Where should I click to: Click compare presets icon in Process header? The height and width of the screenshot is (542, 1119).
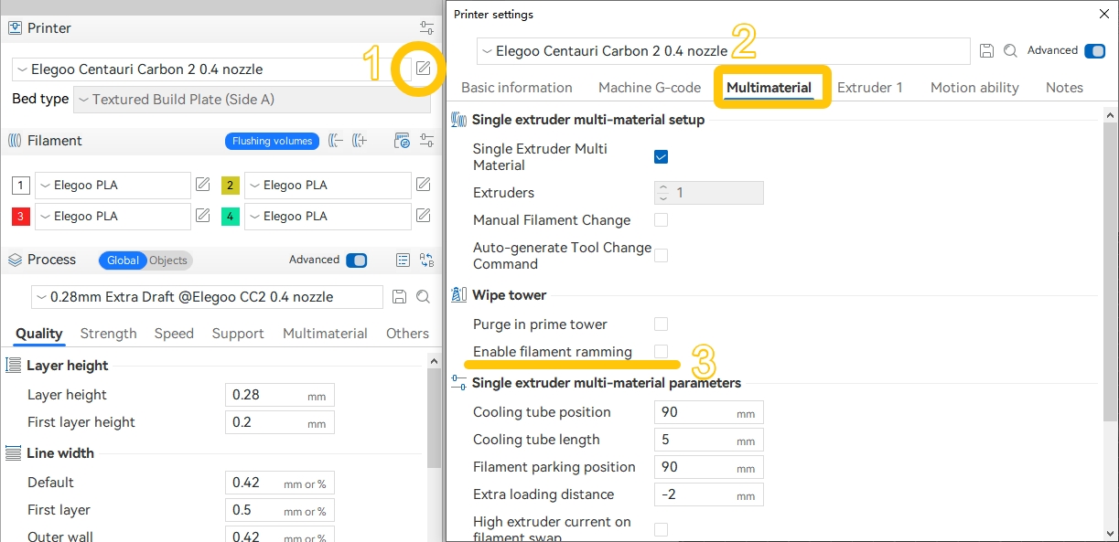[x=426, y=260]
